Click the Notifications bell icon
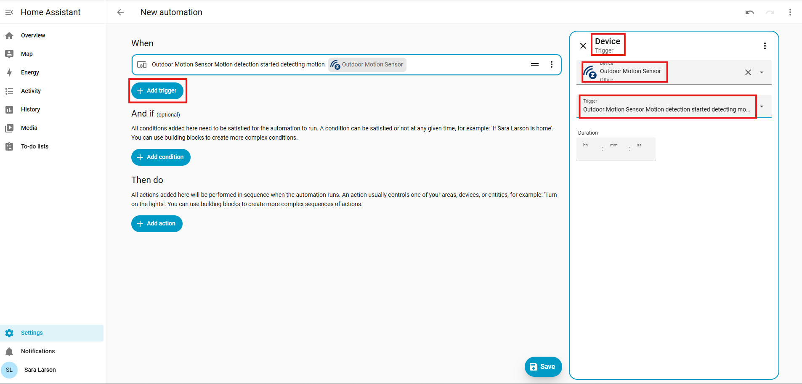Image resolution: width=802 pixels, height=384 pixels. (x=9, y=352)
